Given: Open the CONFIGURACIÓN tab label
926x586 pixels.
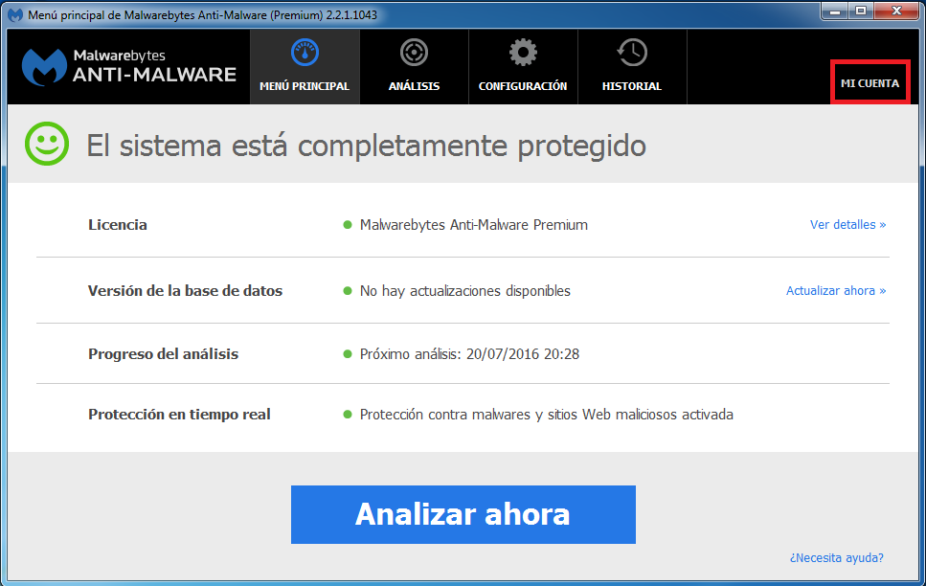Looking at the screenshot, I should click(523, 86).
